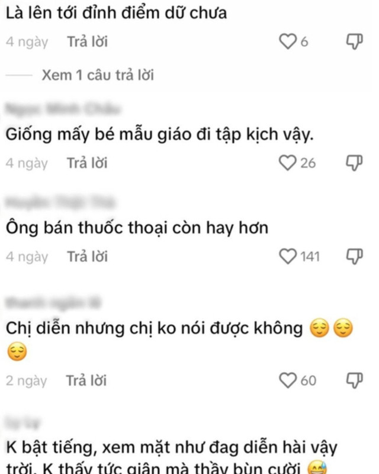Open blurred username above 'Giống mấy bé' comment

[x=63, y=109]
